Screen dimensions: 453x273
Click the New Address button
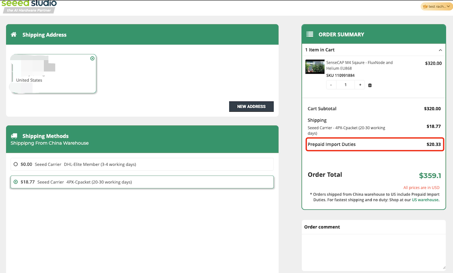pyautogui.click(x=251, y=106)
